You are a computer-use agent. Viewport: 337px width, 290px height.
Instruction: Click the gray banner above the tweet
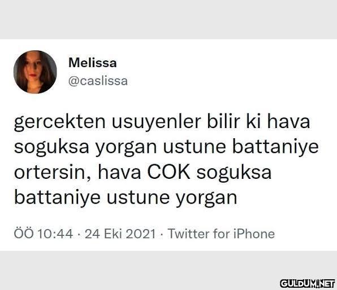tap(168, 19)
